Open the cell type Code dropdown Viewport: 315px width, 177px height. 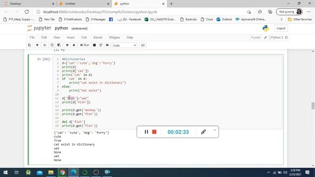coord(125,45)
